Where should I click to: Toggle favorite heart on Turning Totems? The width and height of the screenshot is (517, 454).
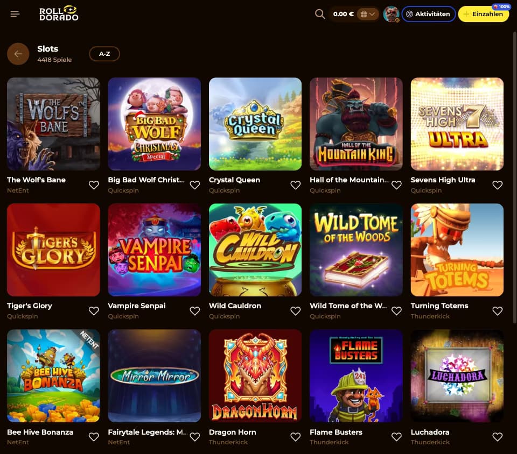(498, 311)
